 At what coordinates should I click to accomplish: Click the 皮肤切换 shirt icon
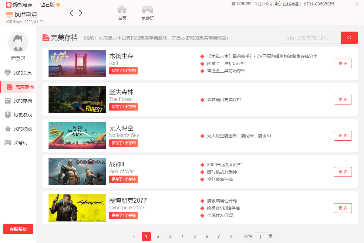point(233,4)
